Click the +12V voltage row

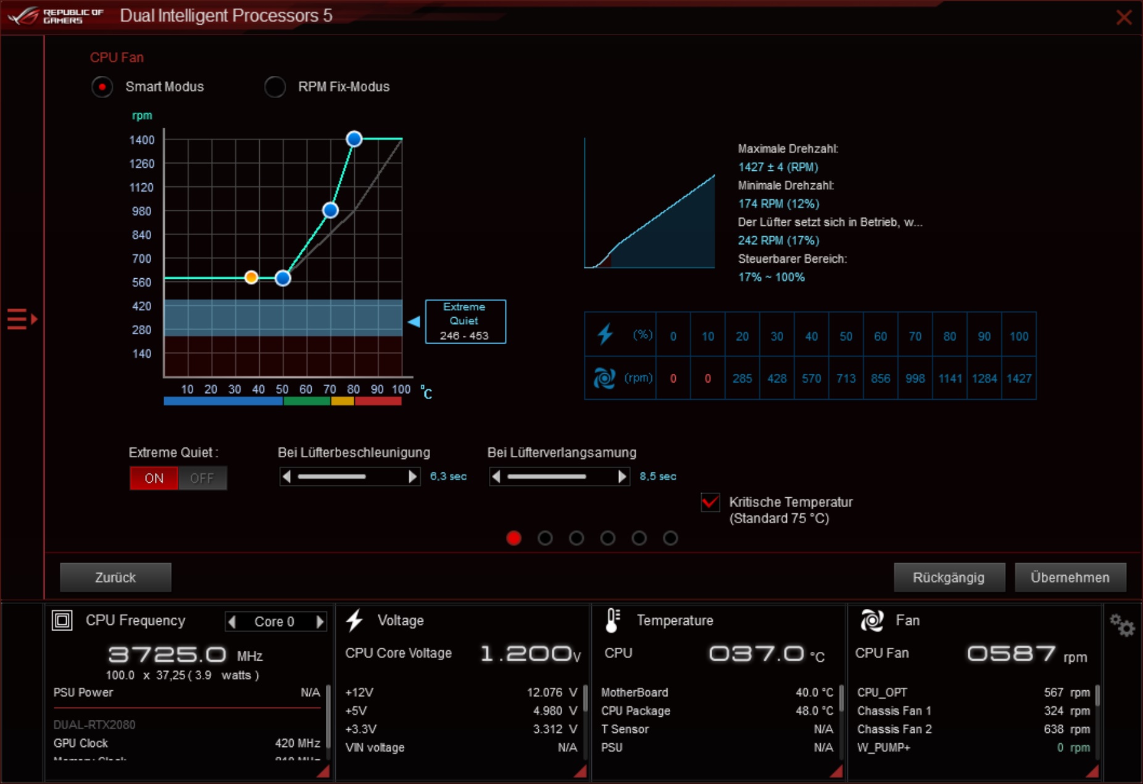tap(461, 693)
